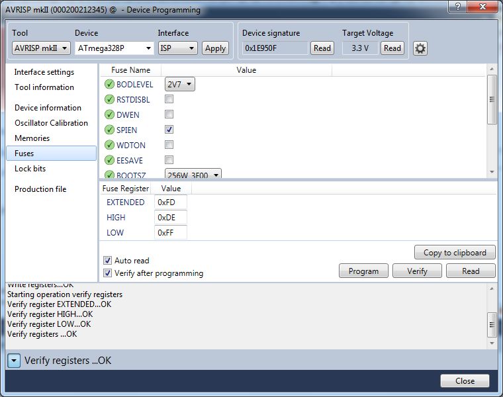Enable the EESAVE fuse checkbox
This screenshot has width=503, height=397.
pos(169,159)
